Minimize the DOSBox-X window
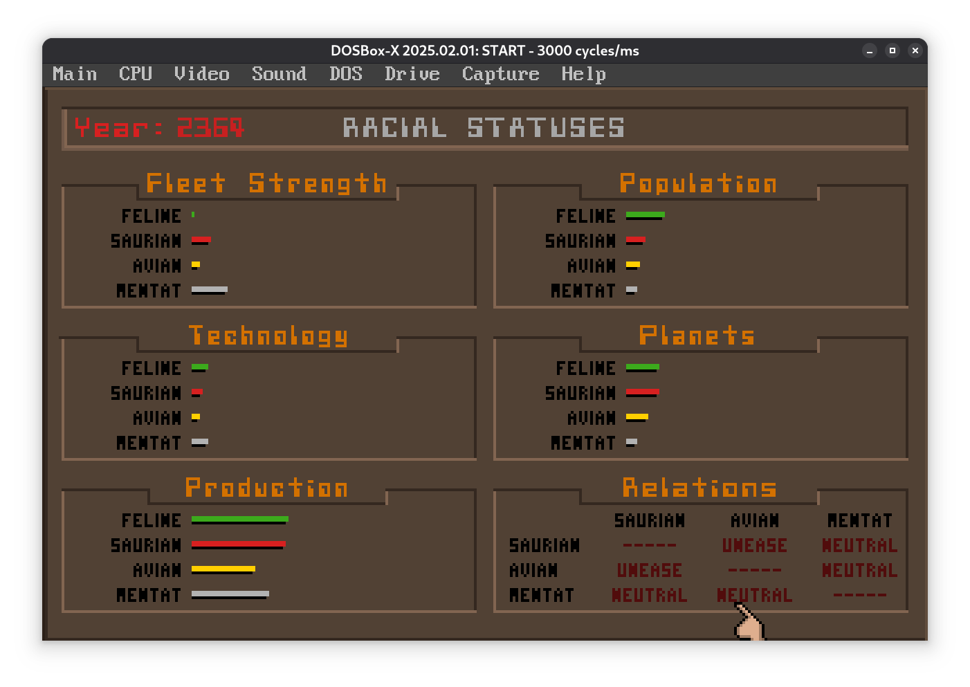This screenshot has height=687, width=970. [x=870, y=51]
